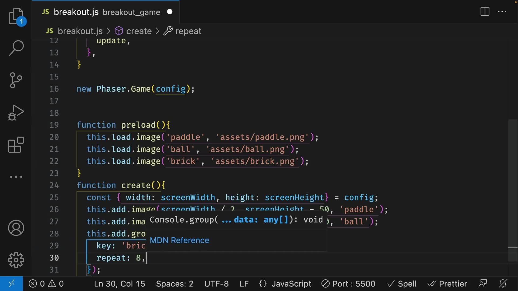Click the feedback icon in status bar
Image resolution: width=518 pixels, height=291 pixels.
pos(483,284)
